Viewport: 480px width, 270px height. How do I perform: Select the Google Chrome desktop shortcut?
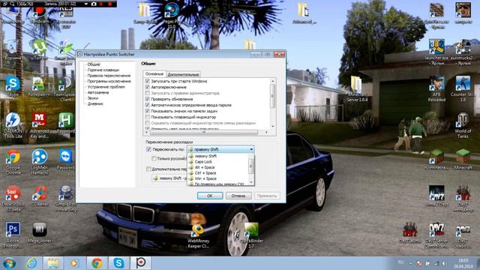pos(13,162)
